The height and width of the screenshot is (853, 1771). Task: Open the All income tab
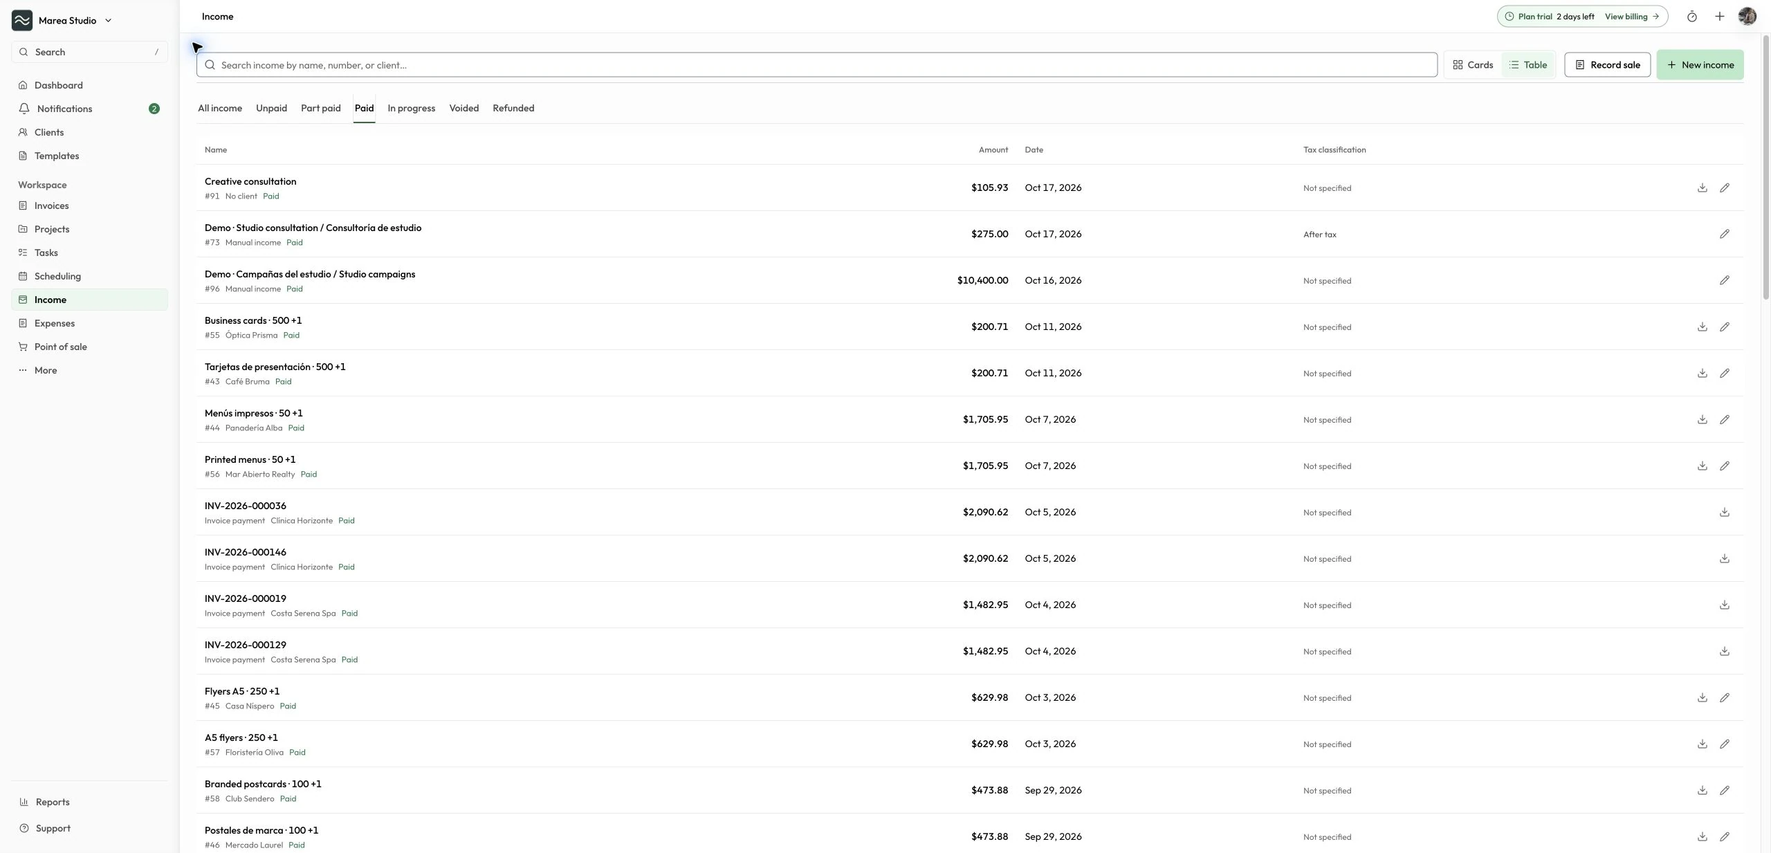tap(219, 108)
